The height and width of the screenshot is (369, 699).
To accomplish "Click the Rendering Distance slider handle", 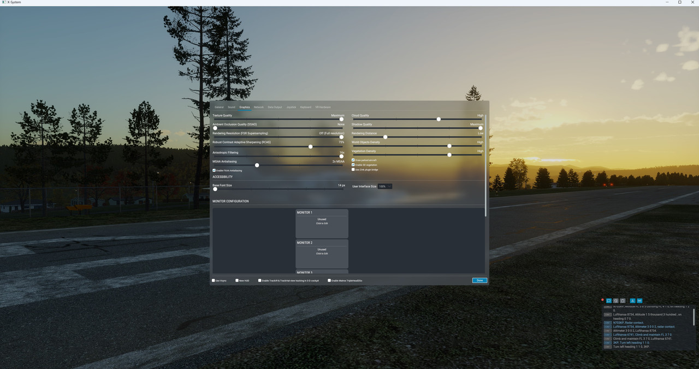I will click(x=385, y=137).
